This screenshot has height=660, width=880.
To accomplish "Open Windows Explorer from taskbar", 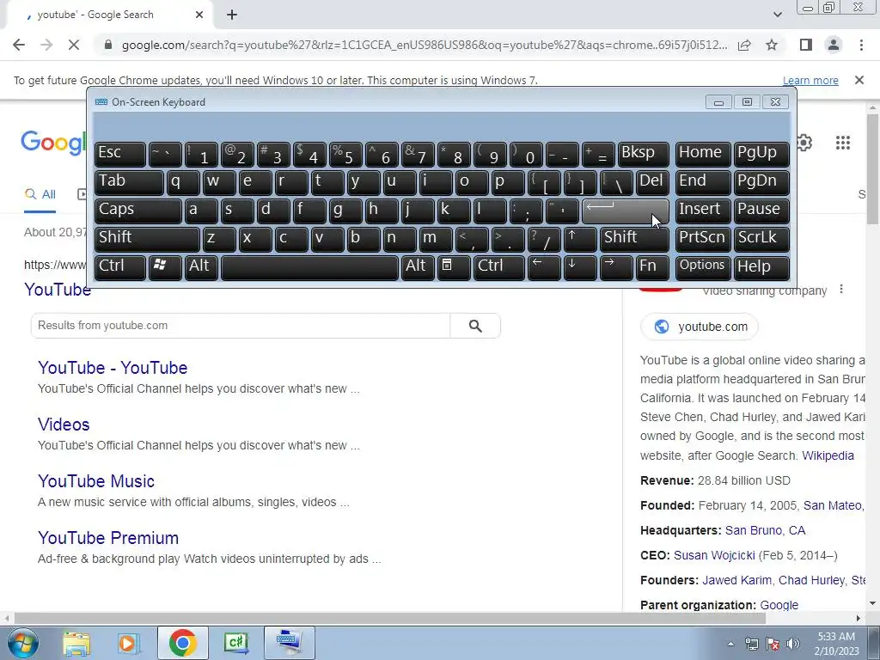I will (76, 643).
